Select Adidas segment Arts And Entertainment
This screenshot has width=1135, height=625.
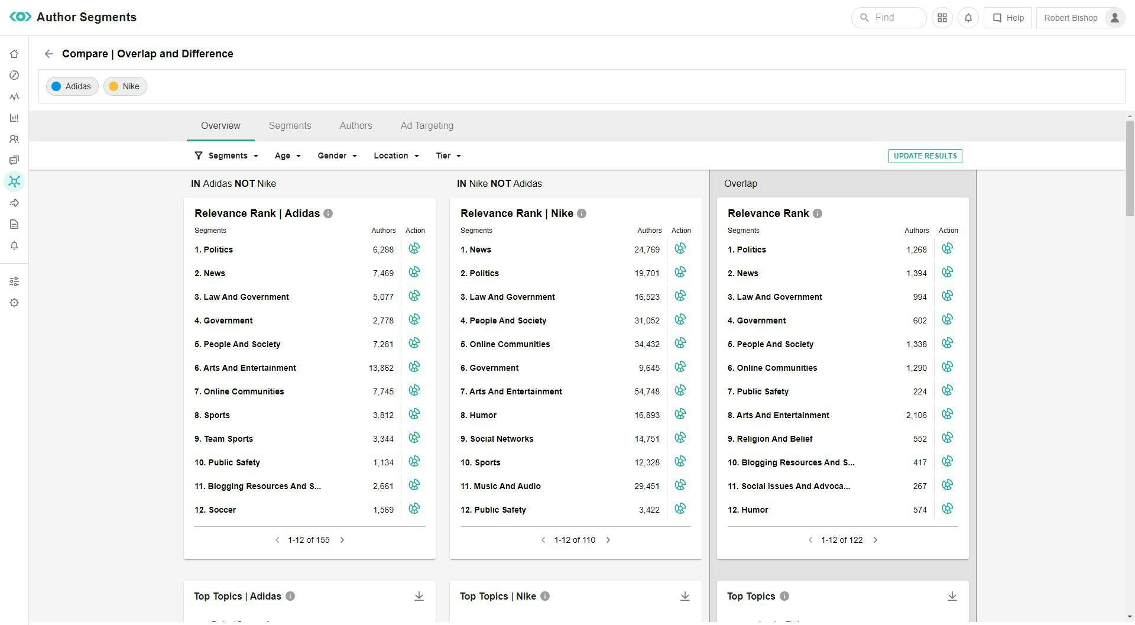(x=245, y=368)
